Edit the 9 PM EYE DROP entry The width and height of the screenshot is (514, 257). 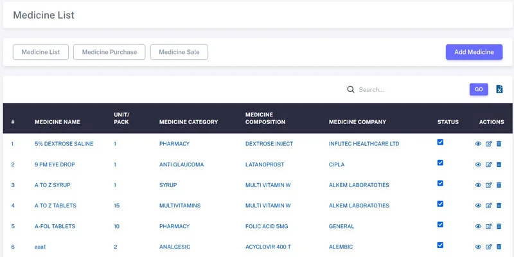489,164
